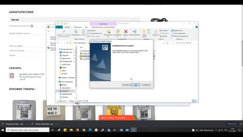The image size is (243, 137).
Task: Open Microsoft Edge from the taskbar
Action: (90, 130)
